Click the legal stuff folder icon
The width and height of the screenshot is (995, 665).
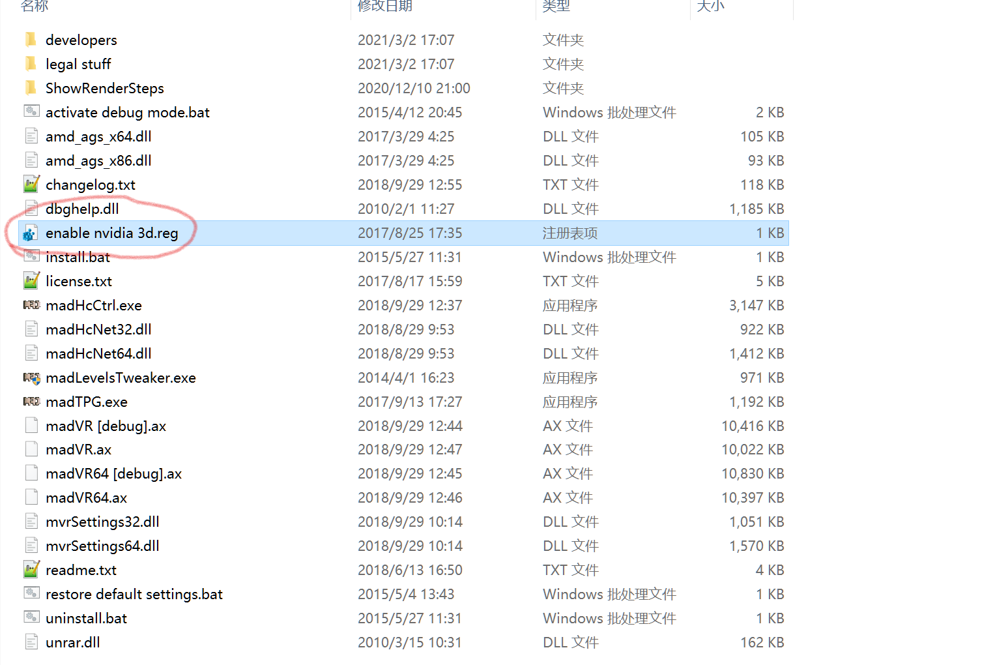point(31,64)
